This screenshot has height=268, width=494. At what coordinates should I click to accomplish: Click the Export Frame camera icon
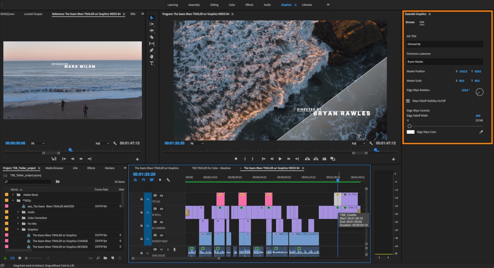(324, 159)
